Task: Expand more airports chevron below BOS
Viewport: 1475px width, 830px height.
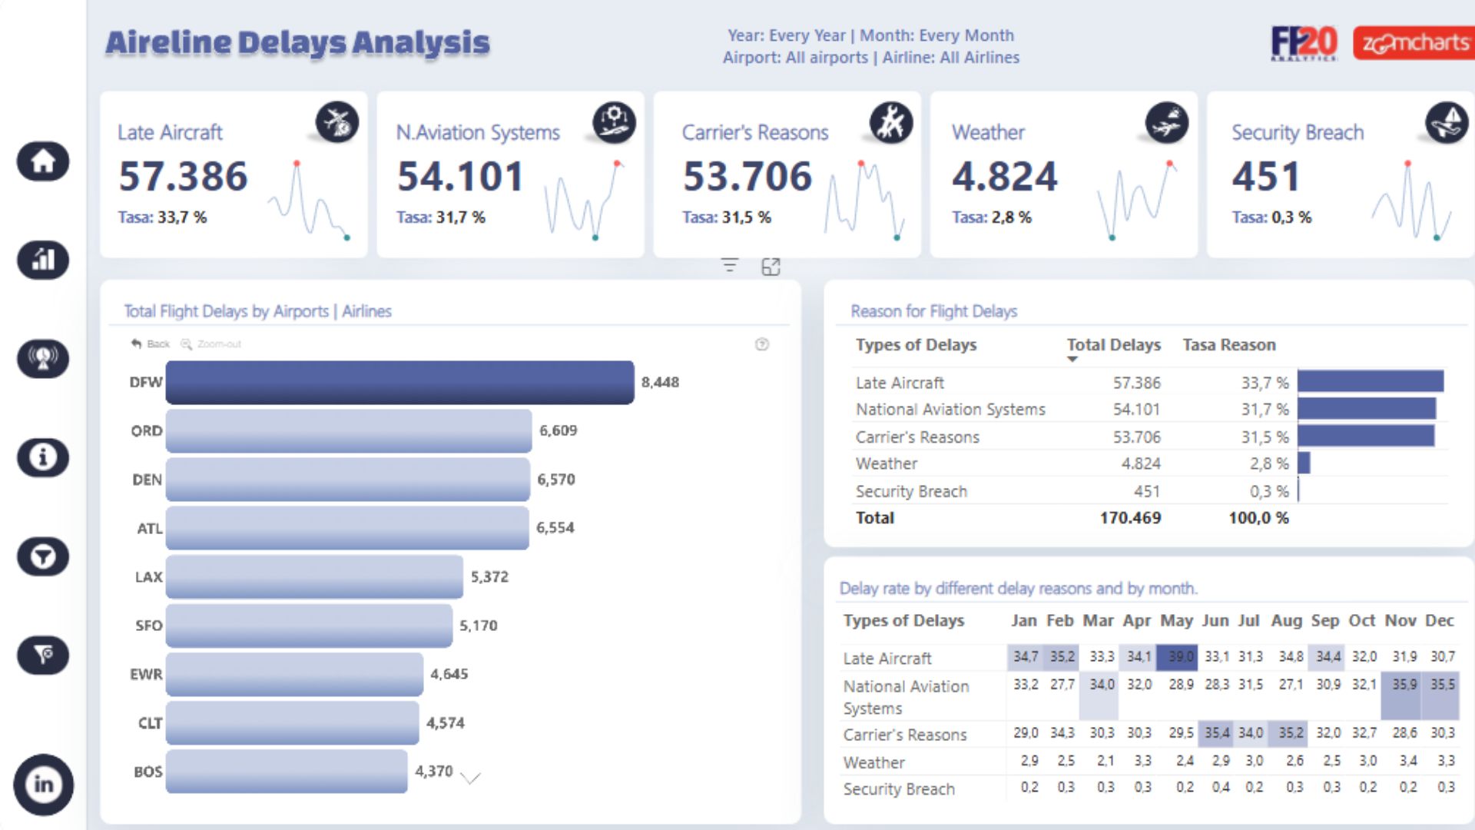Action: [x=470, y=778]
